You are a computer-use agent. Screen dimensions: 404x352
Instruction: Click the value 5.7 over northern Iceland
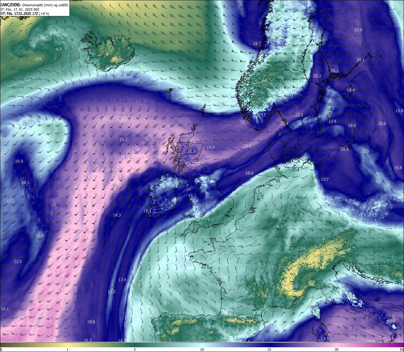tap(115, 39)
